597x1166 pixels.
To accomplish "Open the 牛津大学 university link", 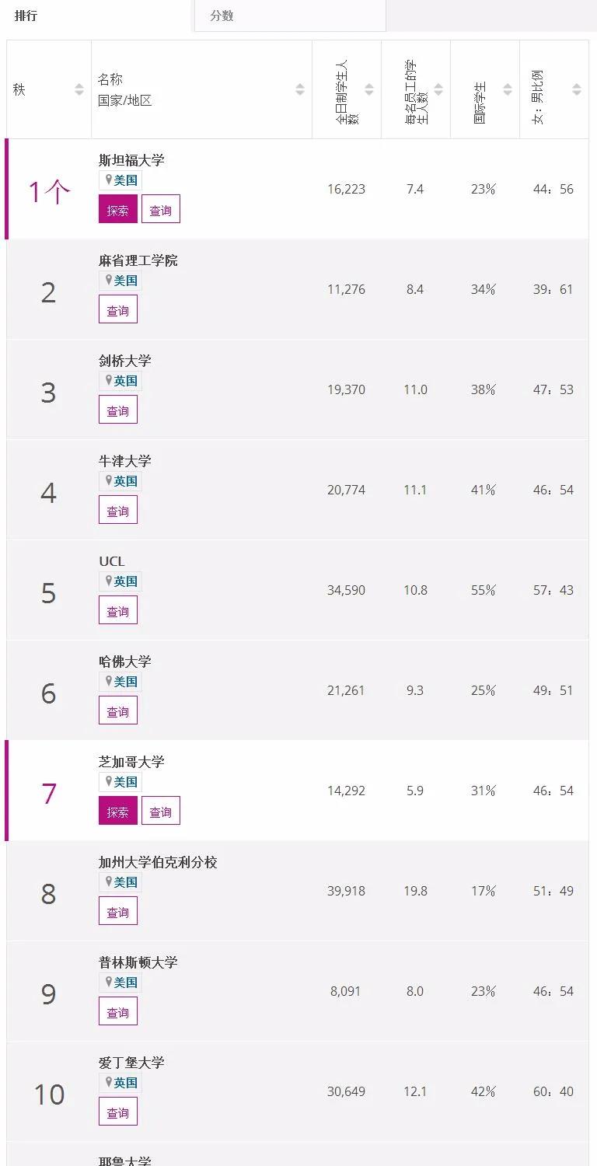I will pos(124,461).
